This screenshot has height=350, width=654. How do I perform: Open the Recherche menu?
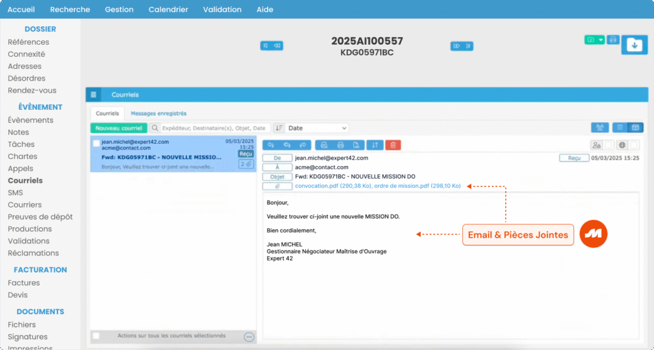[x=70, y=10]
